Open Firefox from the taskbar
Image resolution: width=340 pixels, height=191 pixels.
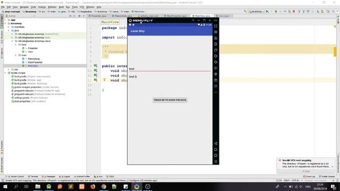tap(93, 186)
